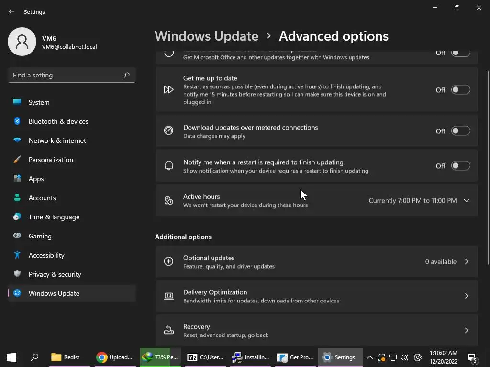Toggle Download updates over metered connections

461,131
